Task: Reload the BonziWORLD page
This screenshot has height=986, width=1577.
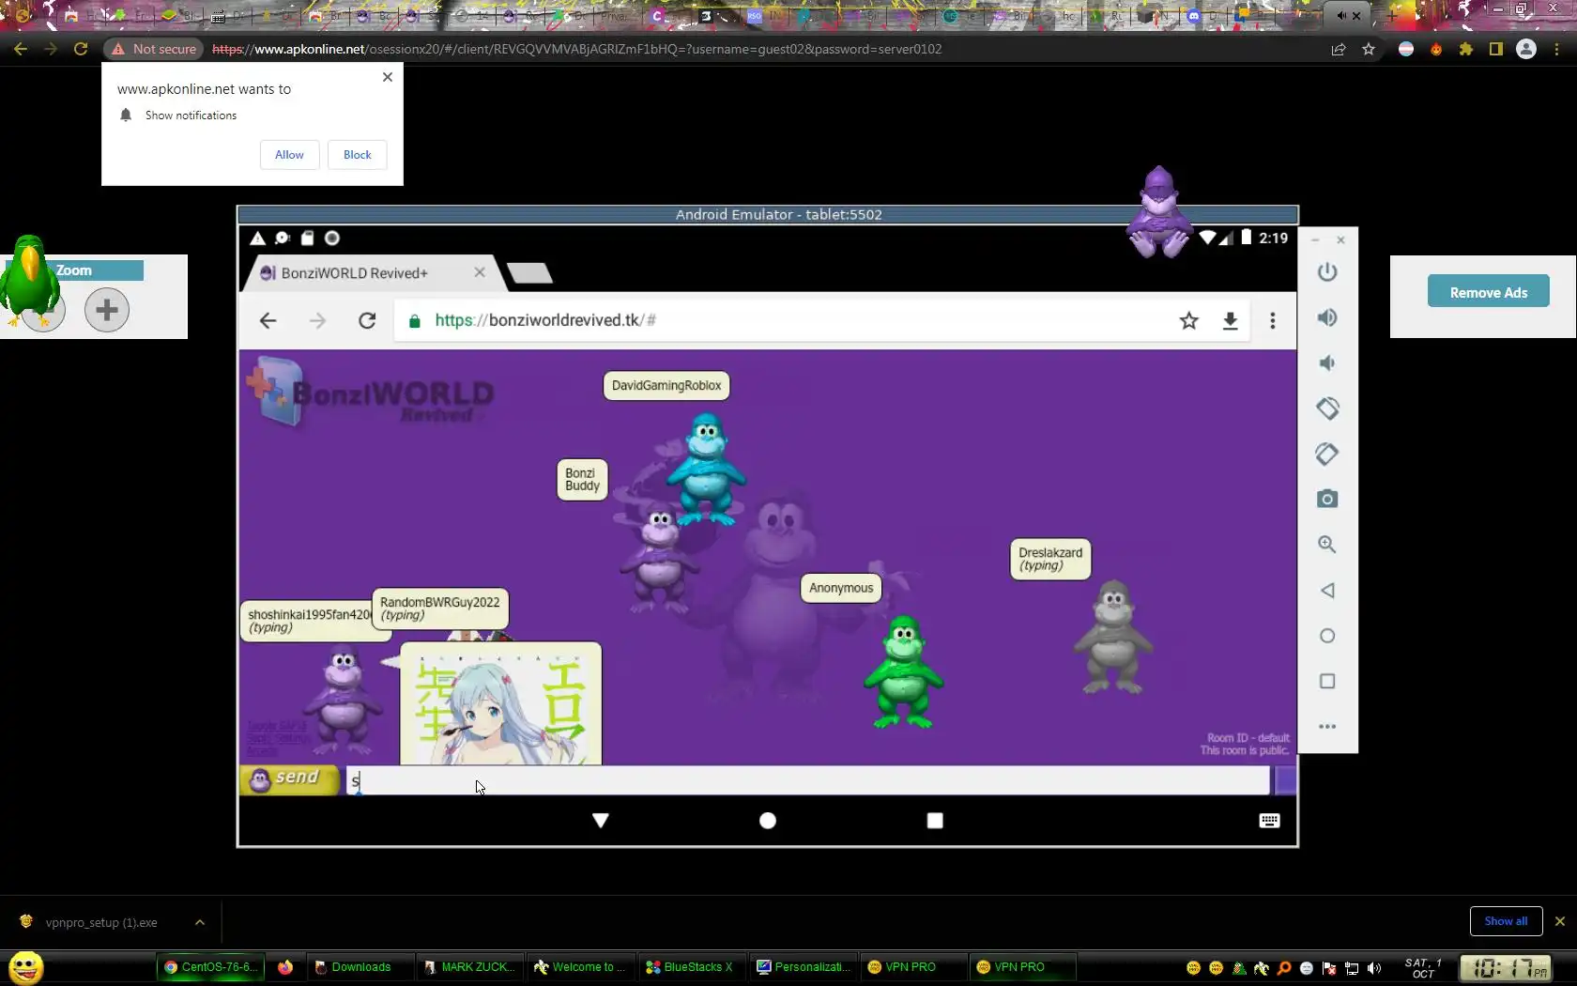Action: pyautogui.click(x=367, y=321)
